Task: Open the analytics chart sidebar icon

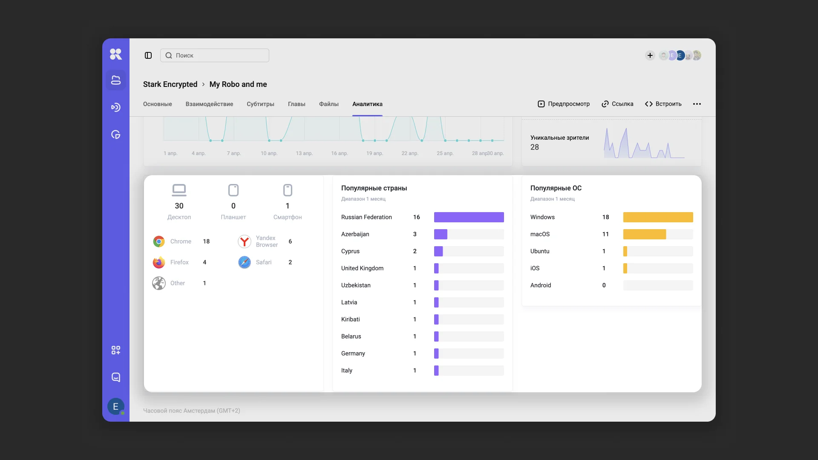Action: [x=116, y=135]
